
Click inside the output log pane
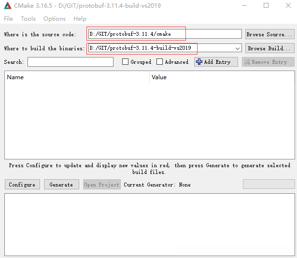(150, 225)
